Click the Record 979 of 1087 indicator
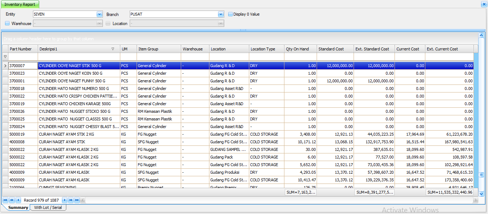Image resolution: width=488 pixels, height=214 pixels. [x=41, y=200]
